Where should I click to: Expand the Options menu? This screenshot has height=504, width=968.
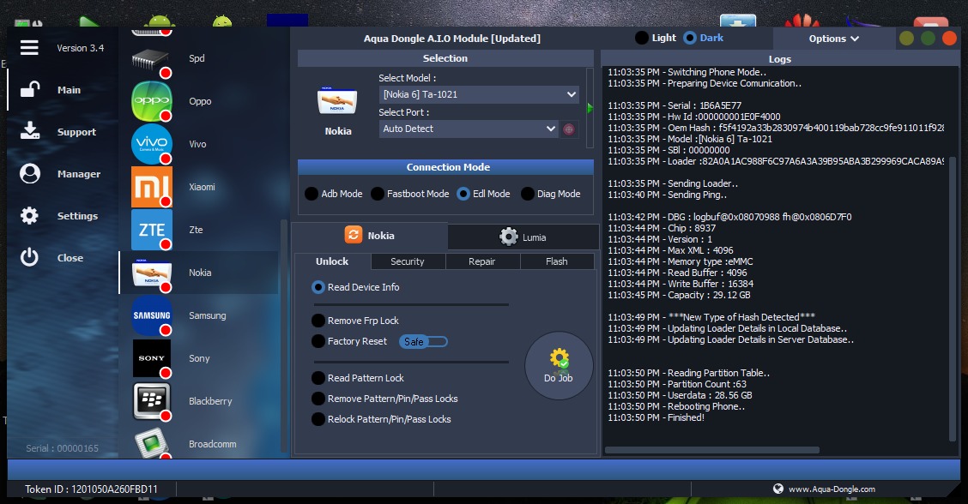pyautogui.click(x=833, y=39)
